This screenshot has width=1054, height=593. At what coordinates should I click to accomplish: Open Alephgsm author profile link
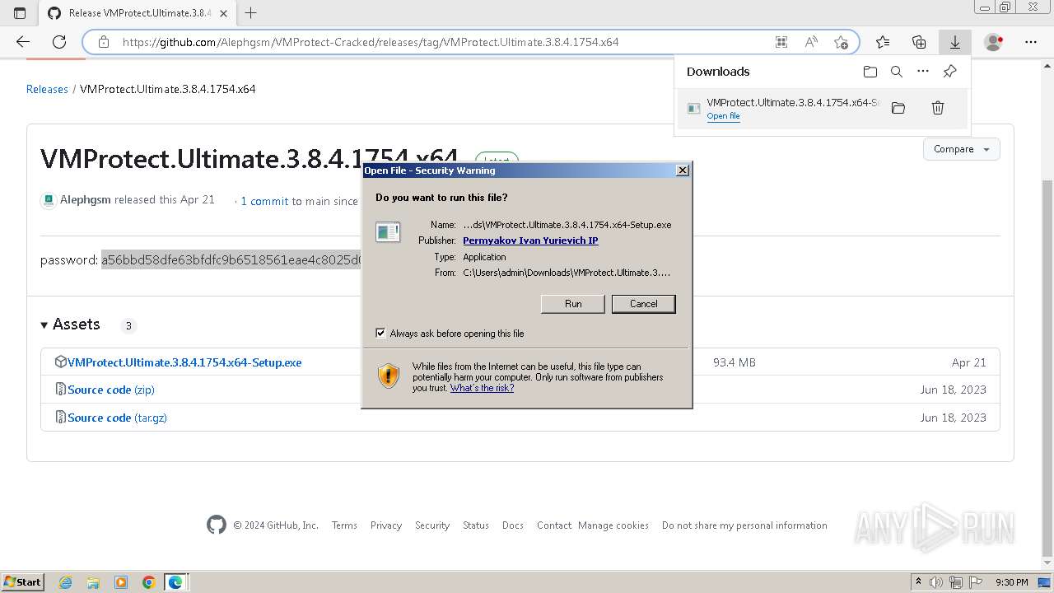(x=86, y=199)
